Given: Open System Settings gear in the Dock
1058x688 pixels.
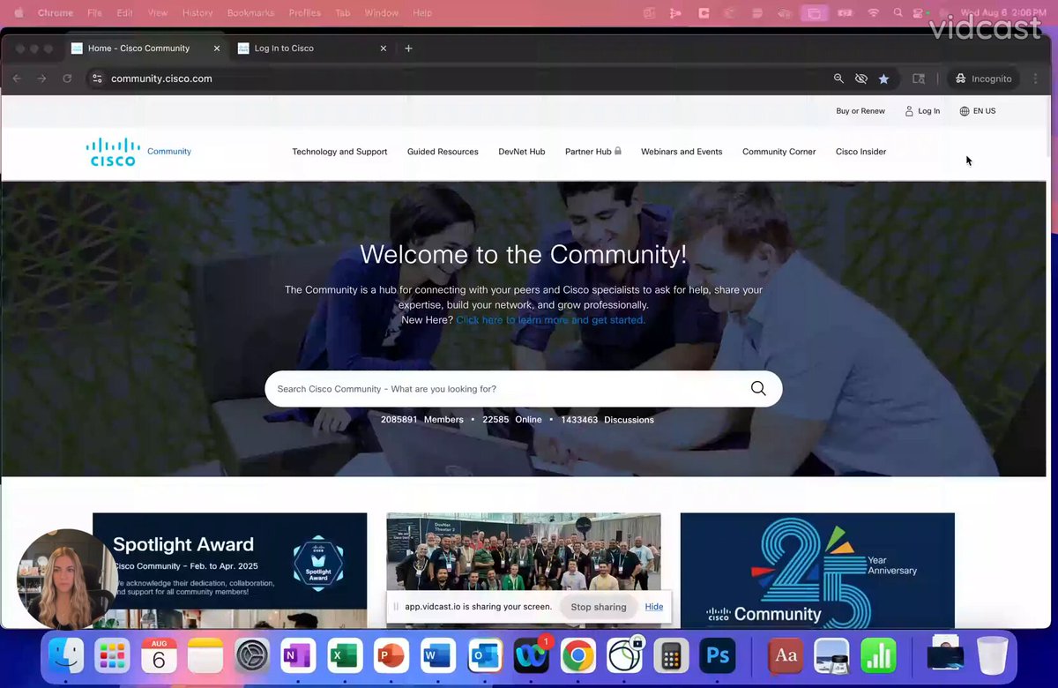Looking at the screenshot, I should pos(252,655).
